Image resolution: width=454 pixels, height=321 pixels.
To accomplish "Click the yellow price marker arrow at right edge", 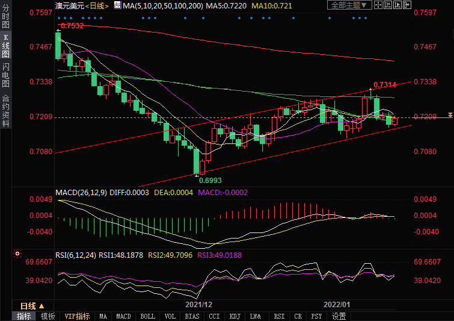I will coord(449,114).
